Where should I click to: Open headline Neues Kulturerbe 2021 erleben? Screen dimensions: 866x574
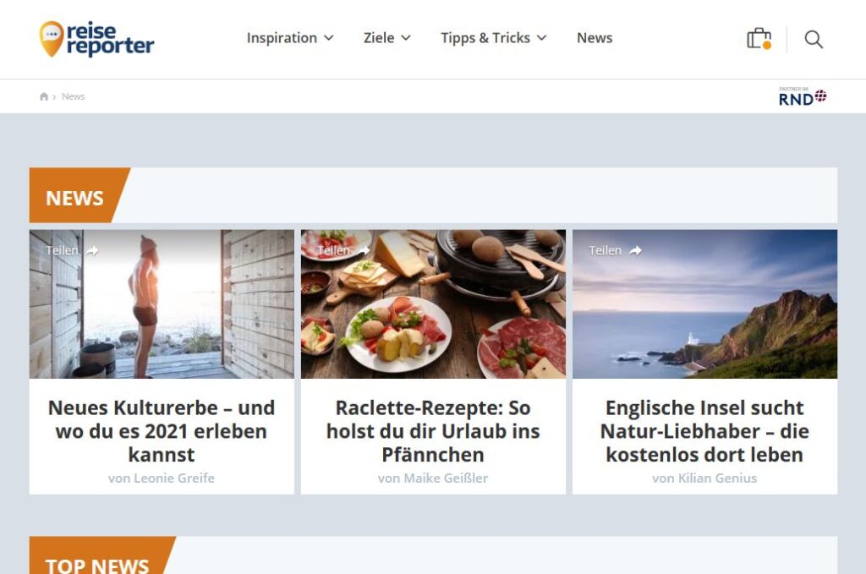[x=162, y=431]
